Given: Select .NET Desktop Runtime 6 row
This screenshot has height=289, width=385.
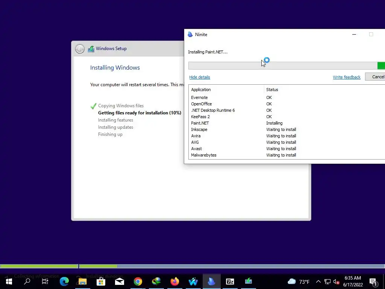Looking at the screenshot, I should [286, 110].
